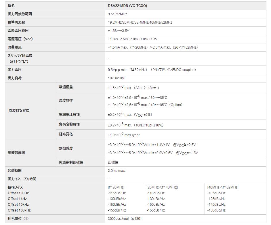This screenshot has height=225, width=271.
Task: Select the [40MHz＜f≦52MHz] phase noise column header
Action: pyautogui.click(x=223, y=187)
